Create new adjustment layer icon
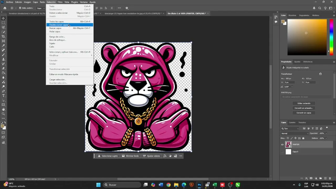Image resolution: width=336 pixels, height=189 pixels. coord(316,178)
